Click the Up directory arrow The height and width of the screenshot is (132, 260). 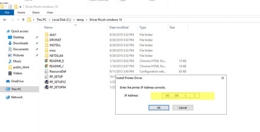(x=23, y=20)
